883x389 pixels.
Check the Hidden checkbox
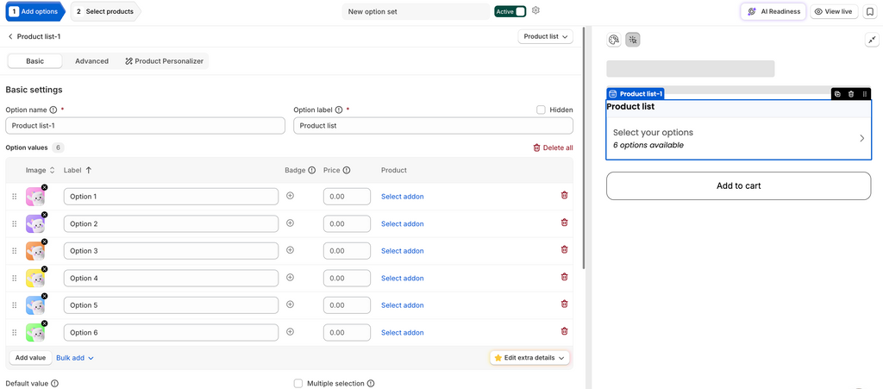(542, 110)
